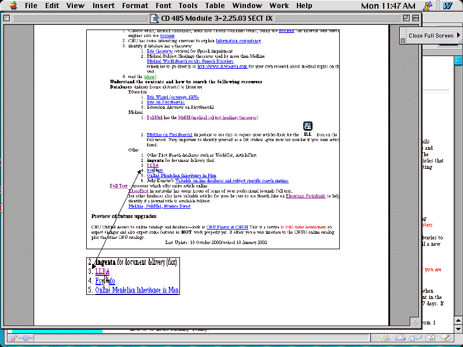The height and width of the screenshot is (347, 463).
Task: Click the 'information competency' link
Action: (238, 40)
